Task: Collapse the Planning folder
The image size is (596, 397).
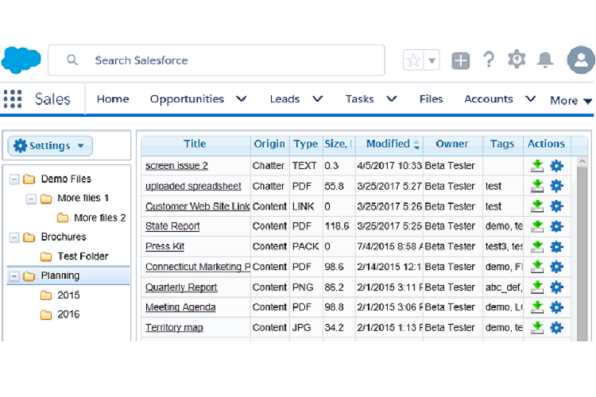Action: pos(14,276)
